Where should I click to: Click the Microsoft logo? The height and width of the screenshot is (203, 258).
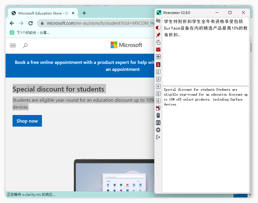(126, 45)
